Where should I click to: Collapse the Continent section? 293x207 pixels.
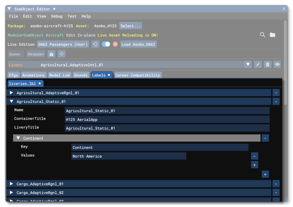tap(18, 138)
